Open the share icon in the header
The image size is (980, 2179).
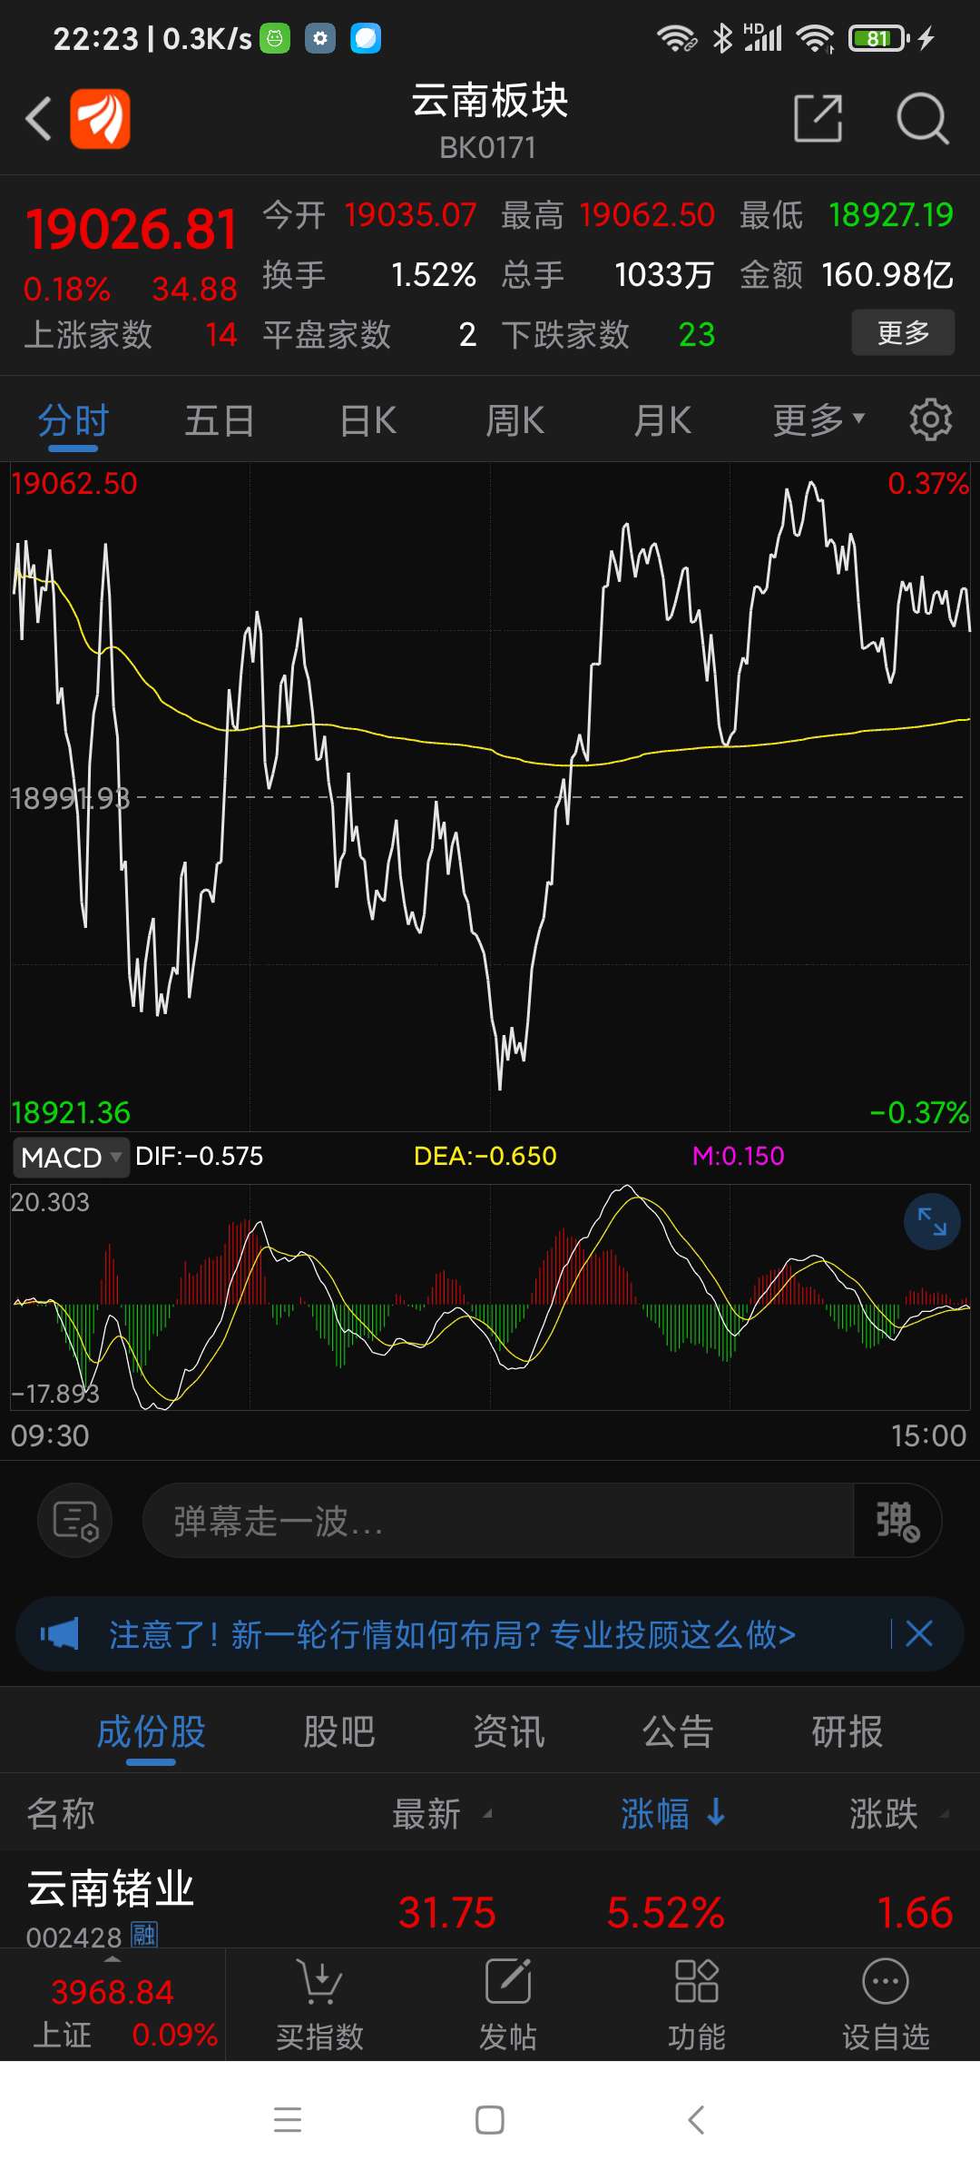[x=818, y=118]
